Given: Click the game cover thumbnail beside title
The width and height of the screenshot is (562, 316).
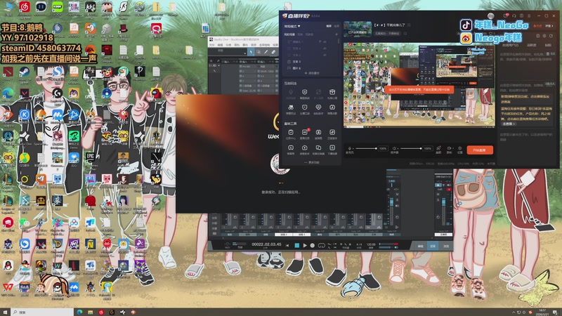Looking at the screenshot, I should tap(358, 29).
